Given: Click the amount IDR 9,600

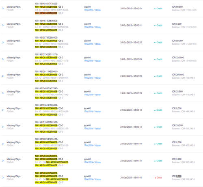Looking at the screenshot, I should tap(177, 108).
